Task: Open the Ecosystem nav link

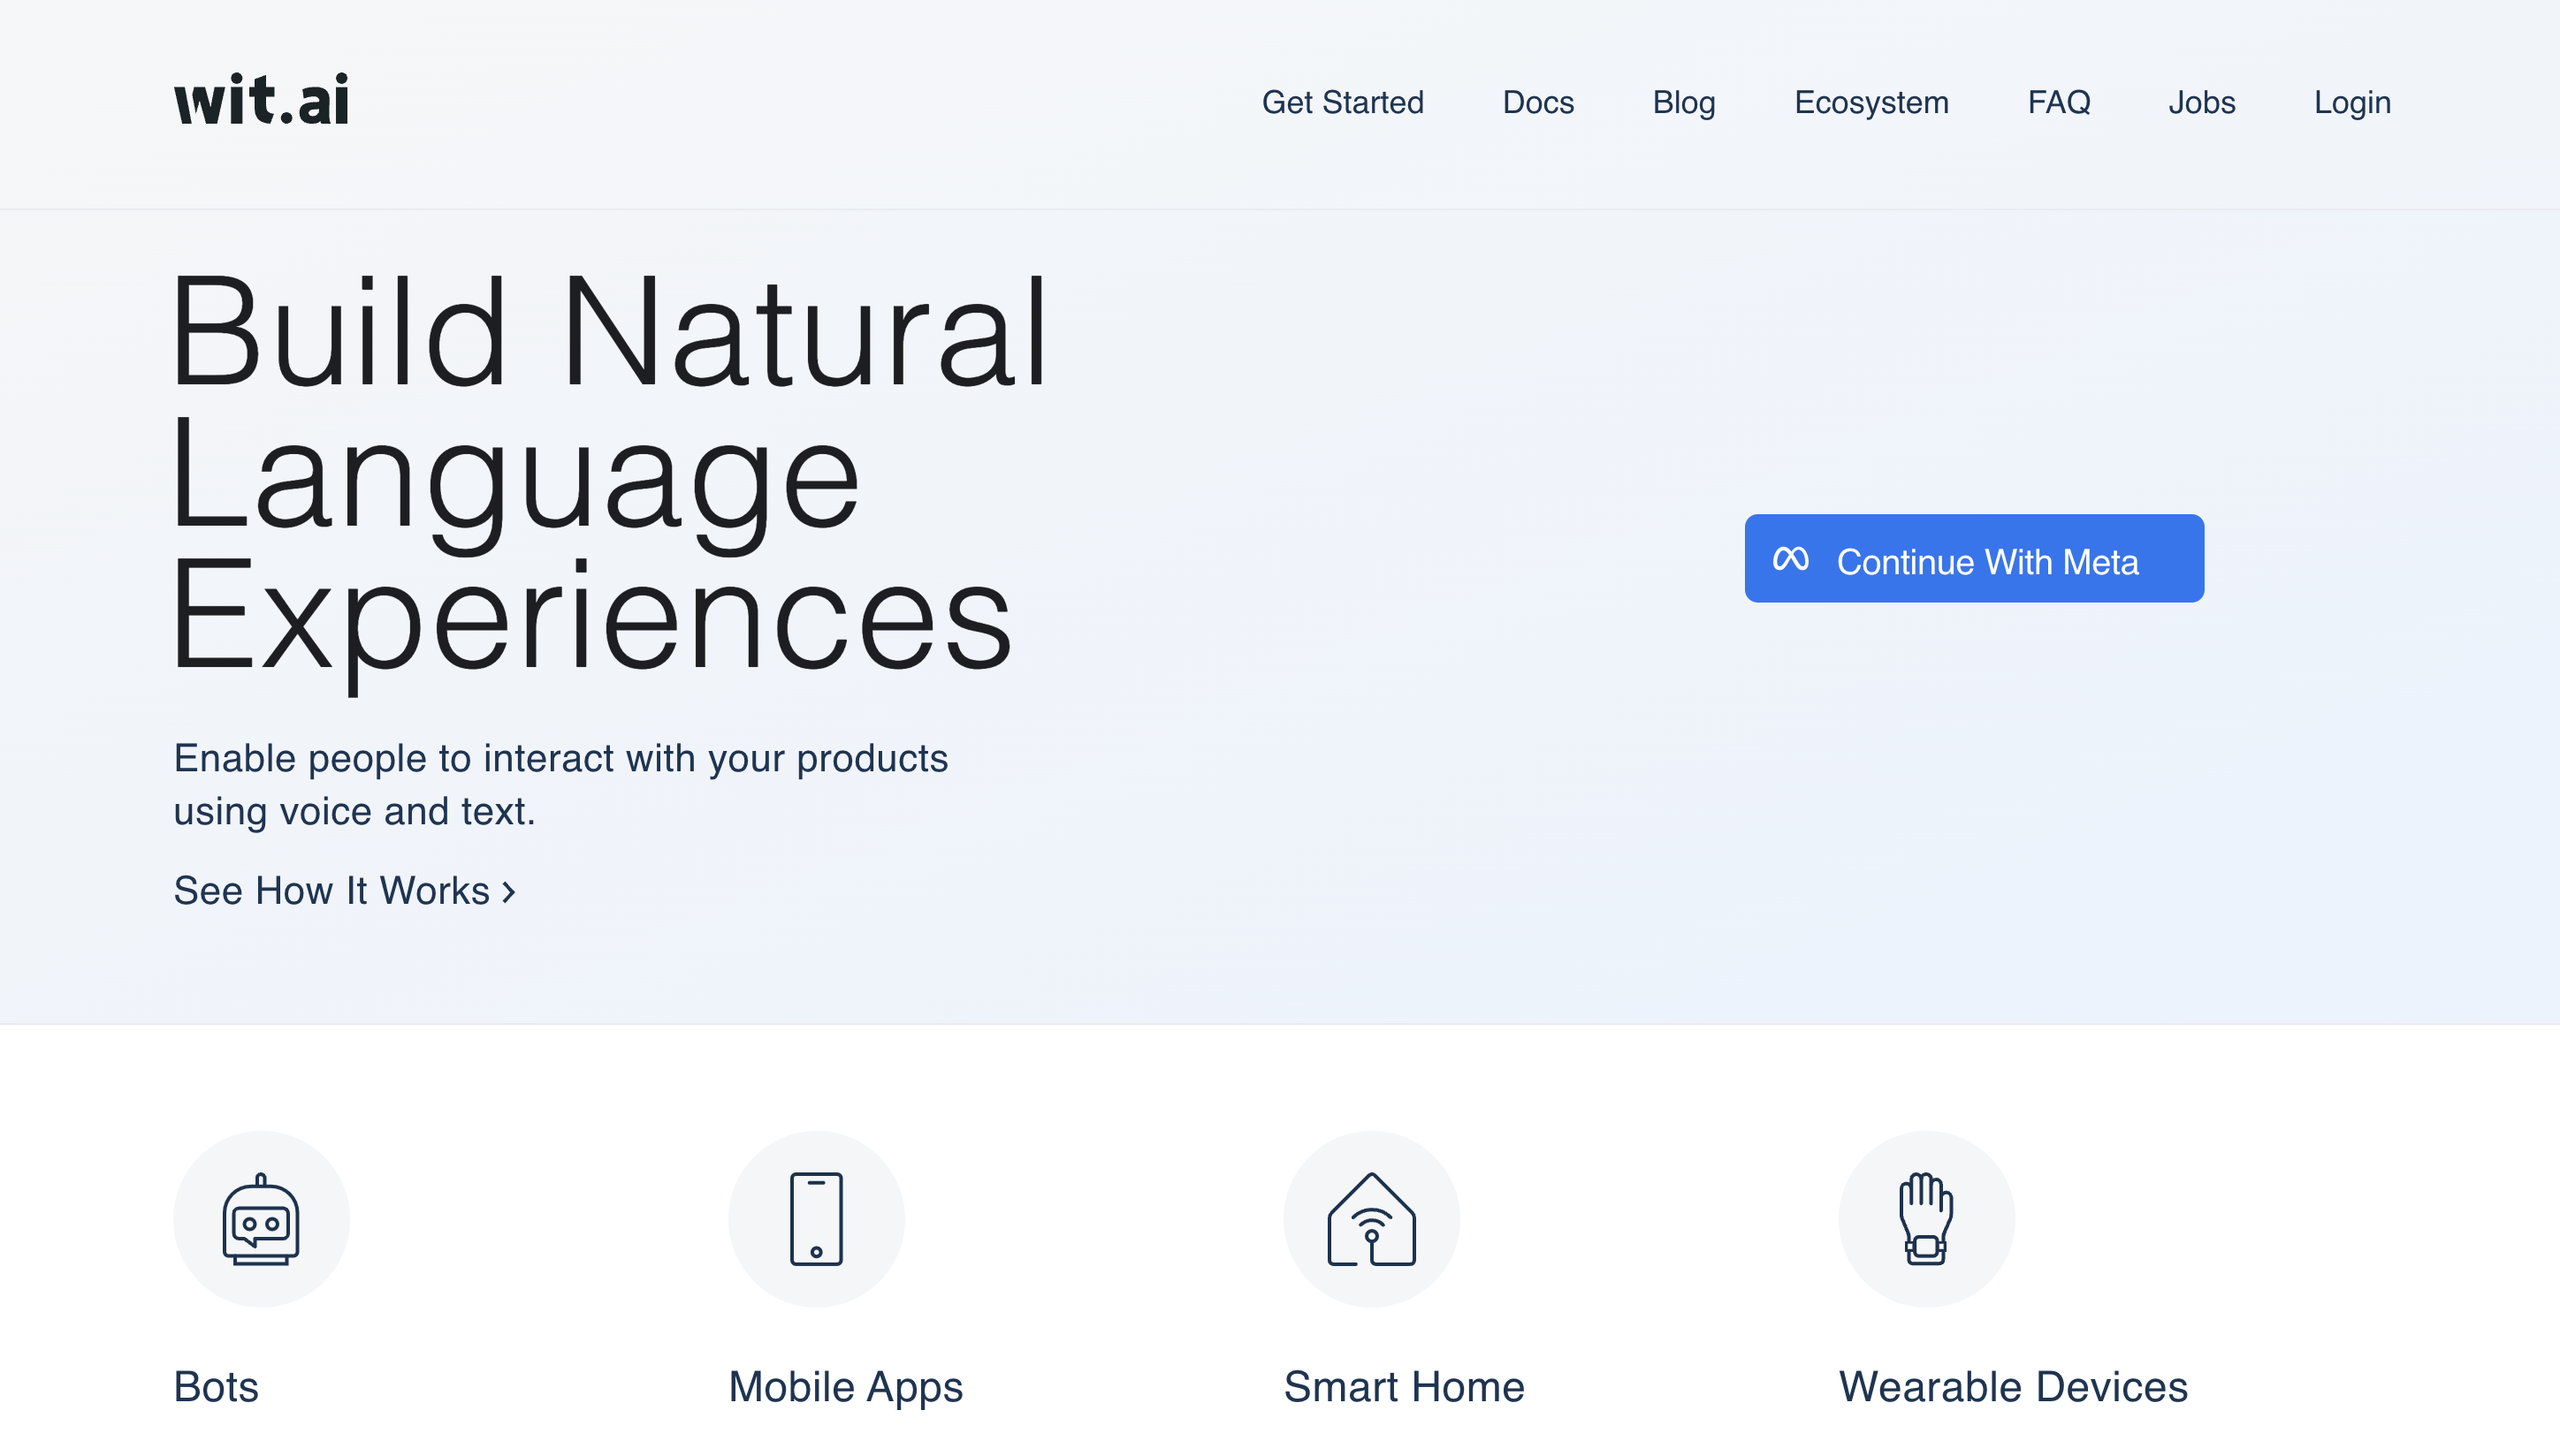Action: pyautogui.click(x=1870, y=102)
